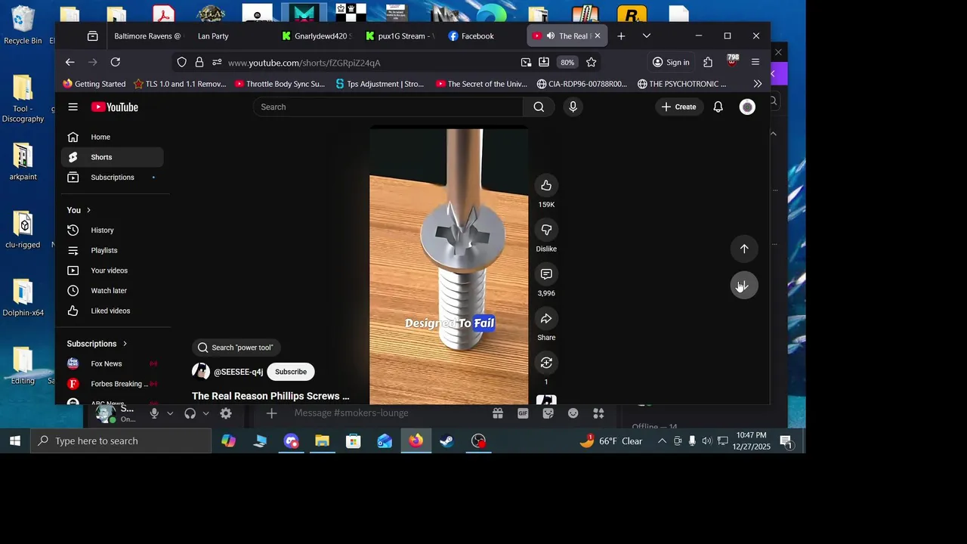This screenshot has width=967, height=544.
Task: Open the YouTube guide hamburger menu
Action: [x=73, y=107]
